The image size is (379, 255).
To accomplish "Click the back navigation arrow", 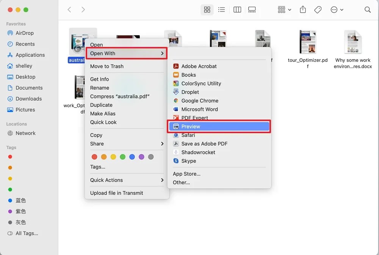I will click(x=69, y=9).
